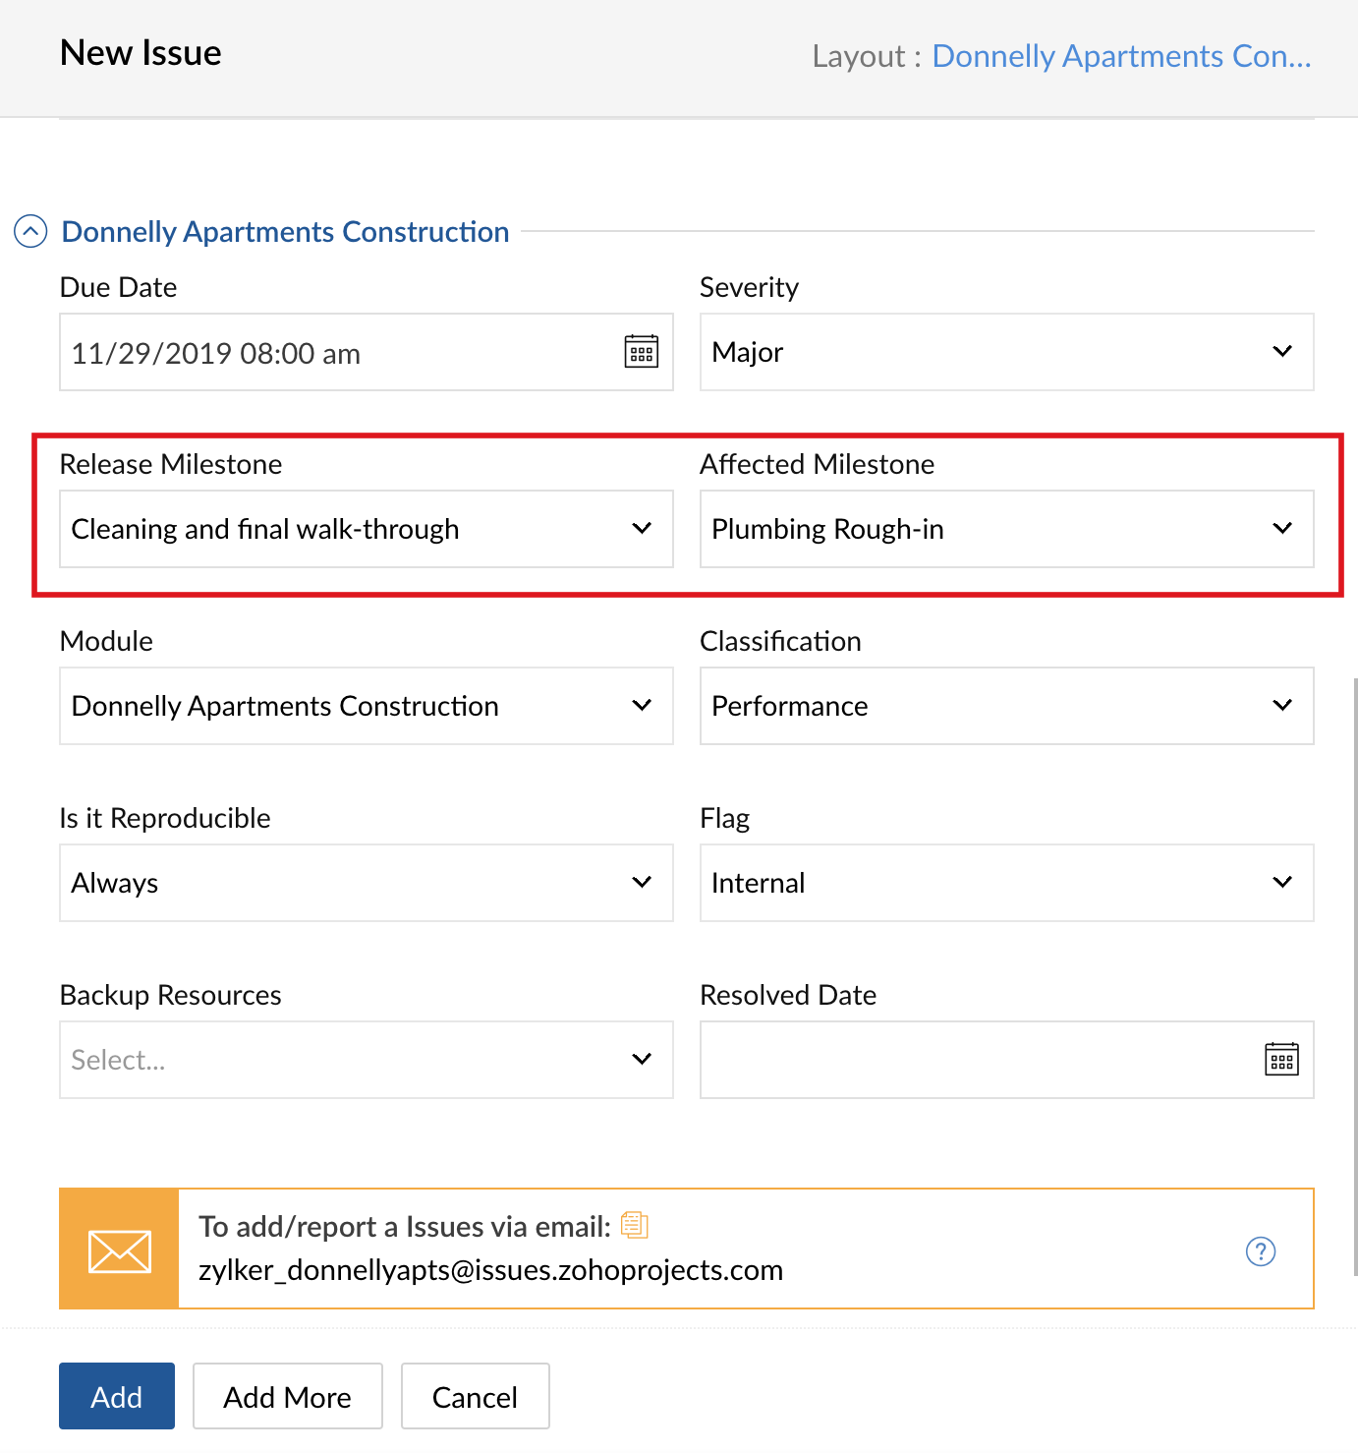Screen dimensions: 1358x1453
Task: Open the Due Date calendar picker icon
Action: (x=642, y=351)
